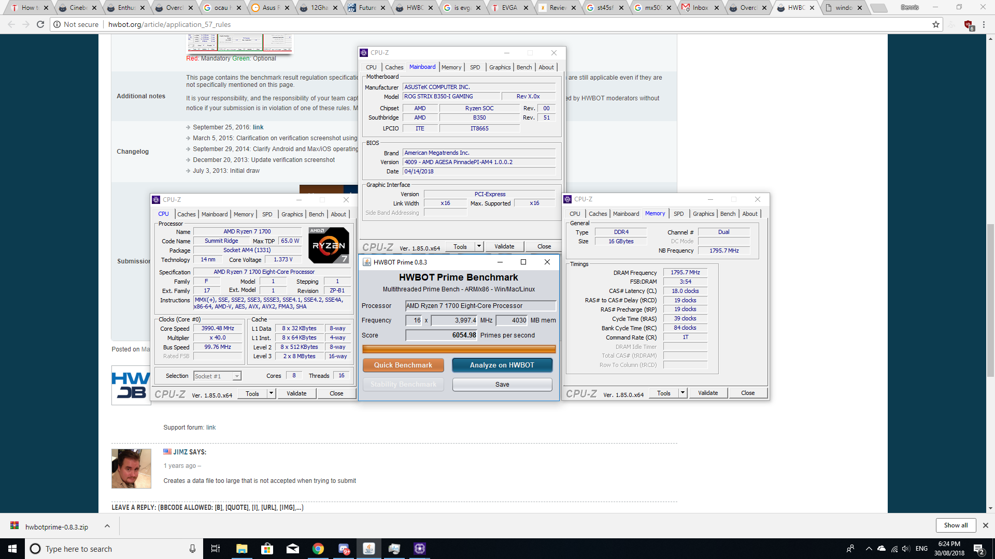995x559 pixels.
Task: Open the Support forum link
Action: (211, 428)
